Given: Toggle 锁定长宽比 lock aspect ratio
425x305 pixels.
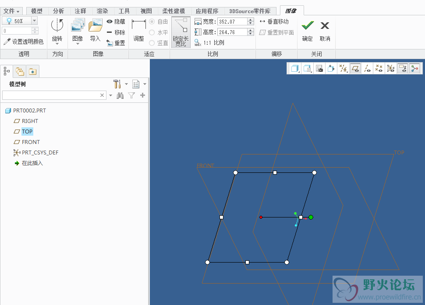Looking at the screenshot, I should [x=181, y=32].
